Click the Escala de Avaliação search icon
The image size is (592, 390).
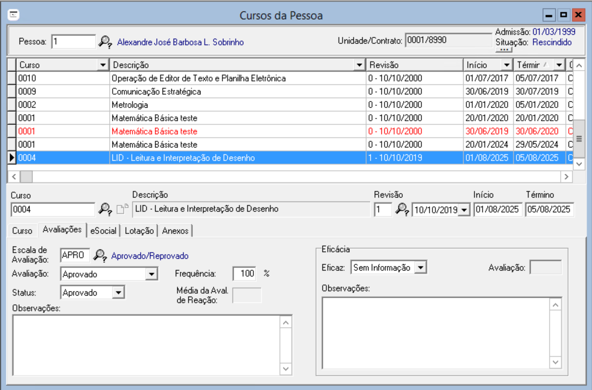100,255
